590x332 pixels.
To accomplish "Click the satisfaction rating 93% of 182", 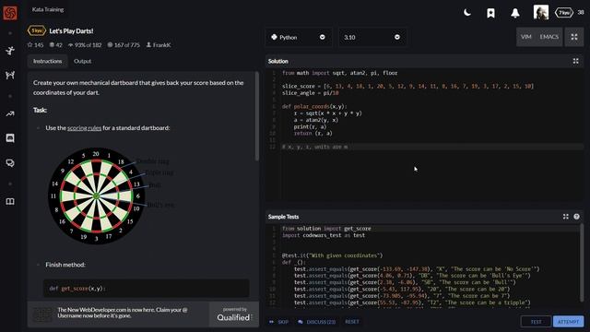I will 85,45.
